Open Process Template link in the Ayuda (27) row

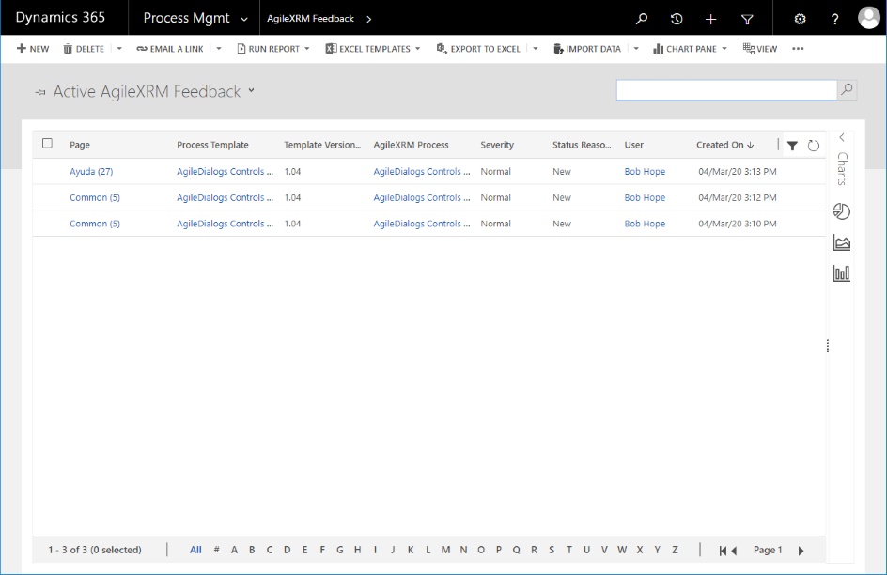coord(225,171)
